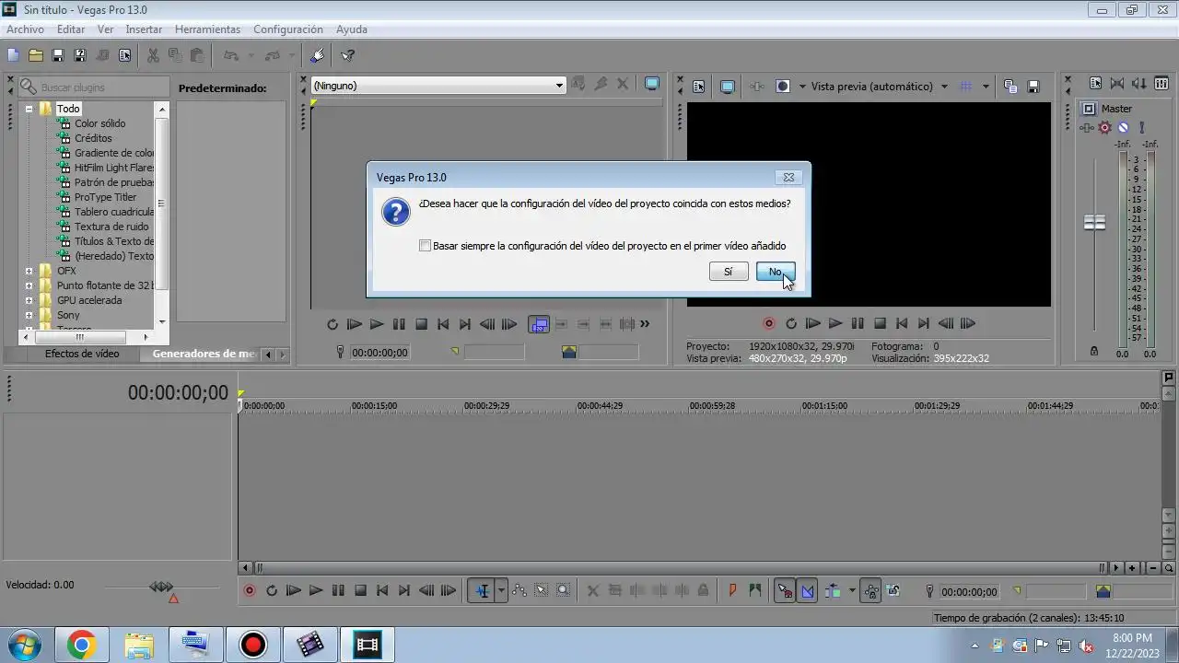
Task: Open overlays grid dropdown arrow
Action: pyautogui.click(x=986, y=87)
